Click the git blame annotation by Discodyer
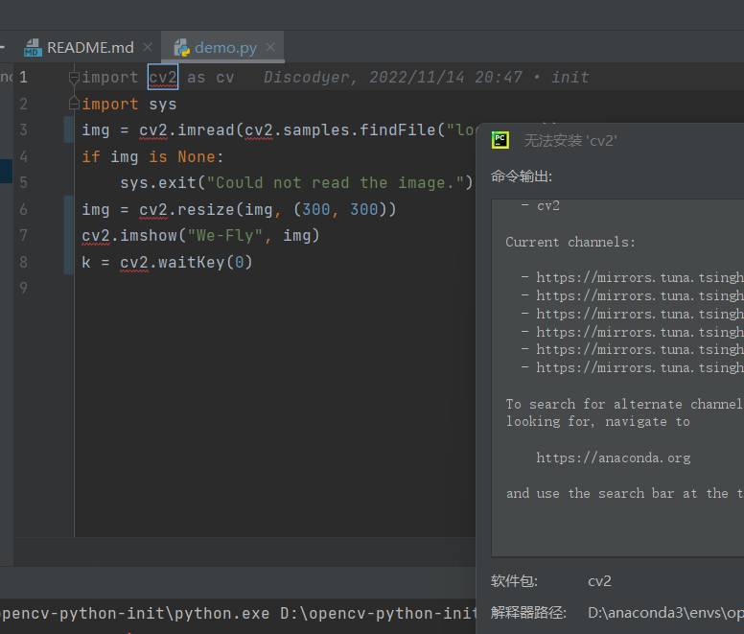Viewport: 744px width, 634px height. 426,78
